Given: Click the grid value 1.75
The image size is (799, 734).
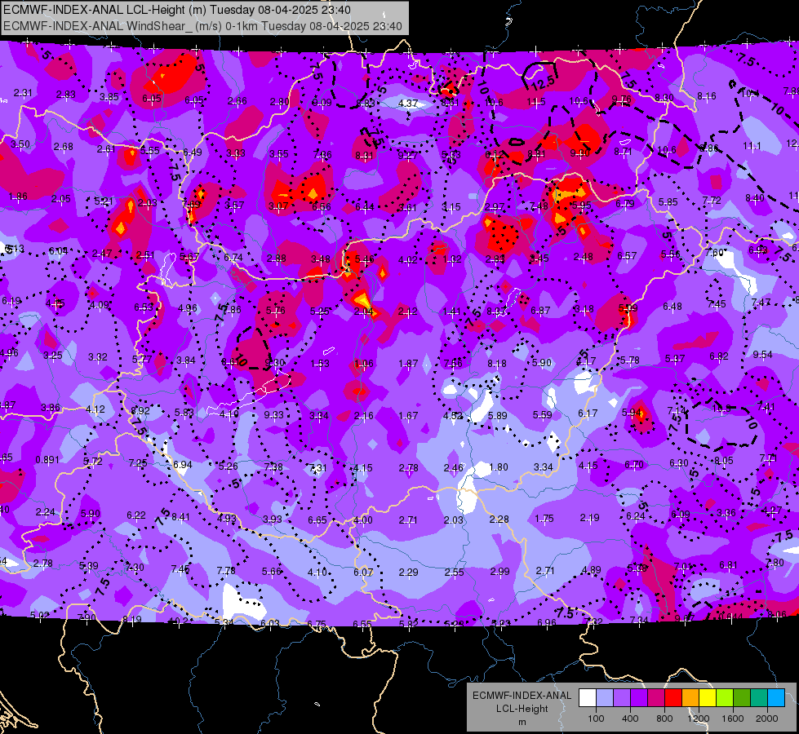Looking at the screenshot, I should 544,519.
